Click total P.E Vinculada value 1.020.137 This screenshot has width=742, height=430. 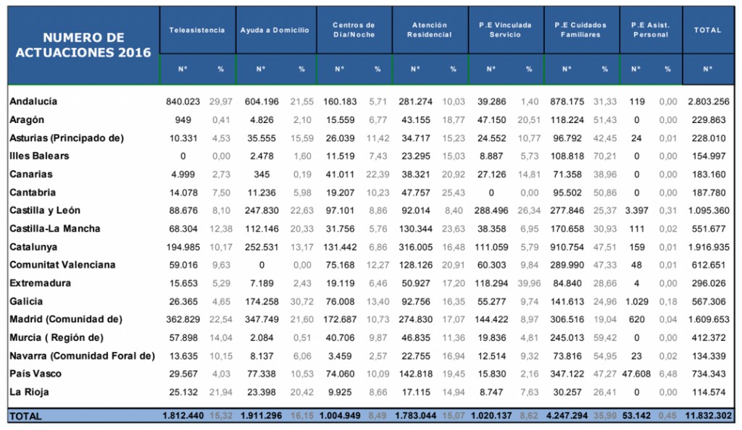492,416
